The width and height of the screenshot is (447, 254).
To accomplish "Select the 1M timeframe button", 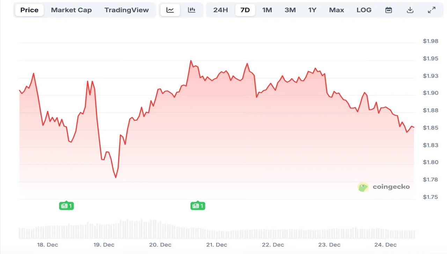I will click(267, 10).
